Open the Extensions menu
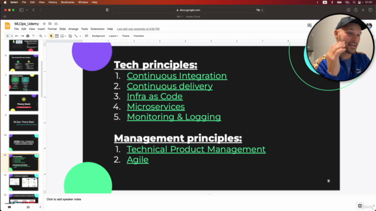 [x=98, y=29]
